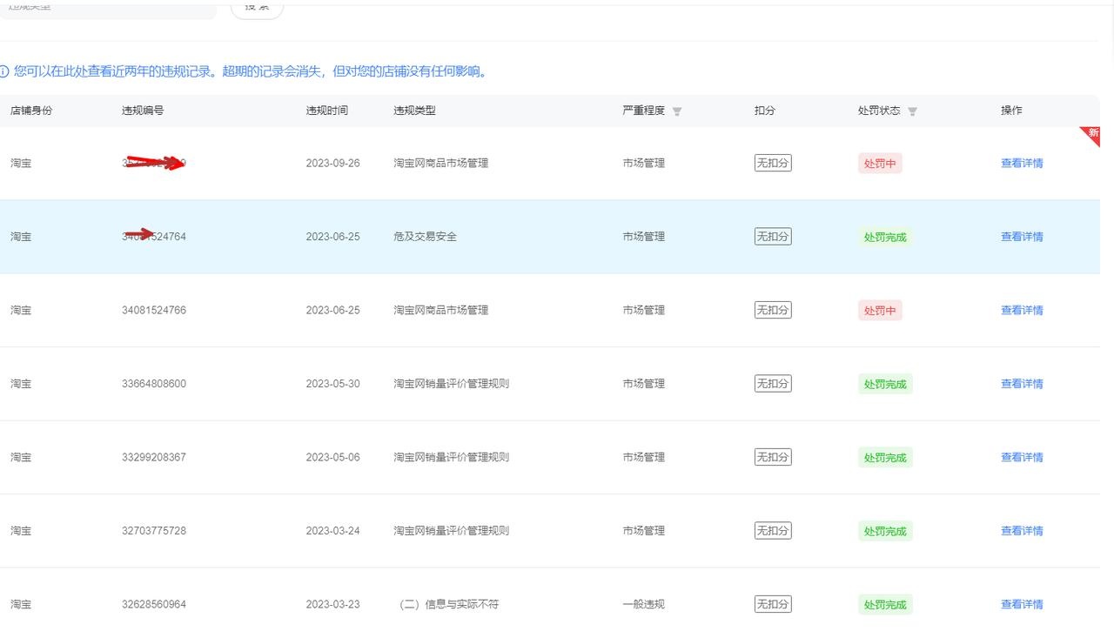
Task: Click the 无扣分 tag for violation 34081524766
Action: (773, 310)
